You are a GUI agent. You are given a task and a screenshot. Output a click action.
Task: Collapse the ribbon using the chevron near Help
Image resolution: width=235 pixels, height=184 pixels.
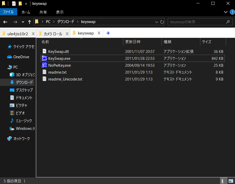coord(225,12)
